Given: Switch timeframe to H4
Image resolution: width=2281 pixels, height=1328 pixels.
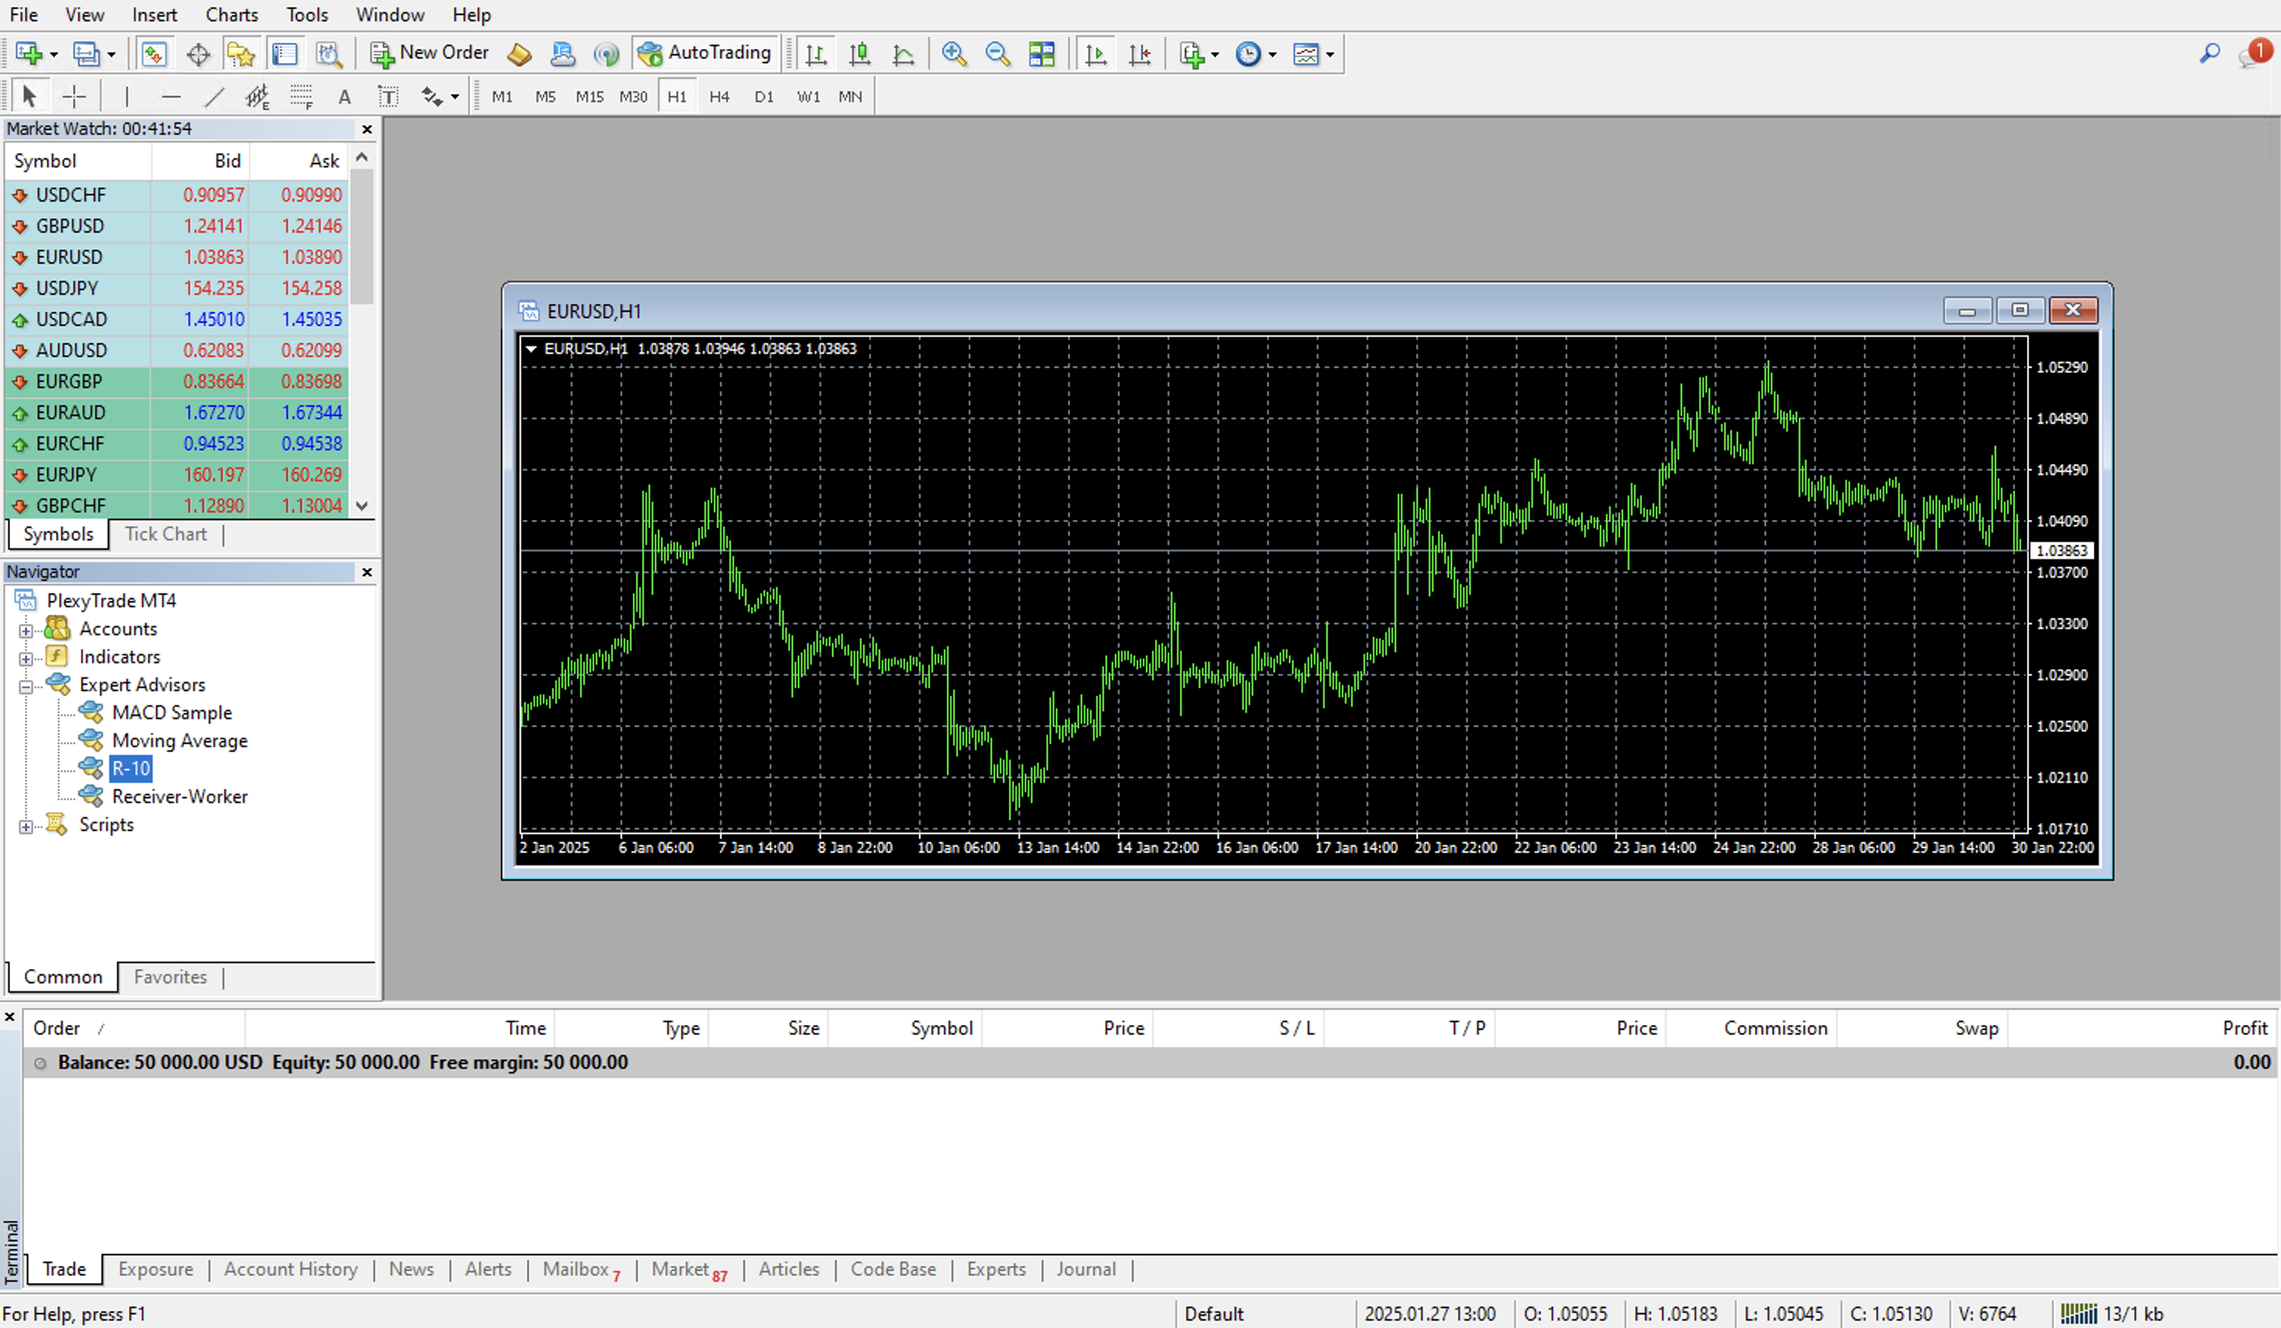Looking at the screenshot, I should (720, 97).
